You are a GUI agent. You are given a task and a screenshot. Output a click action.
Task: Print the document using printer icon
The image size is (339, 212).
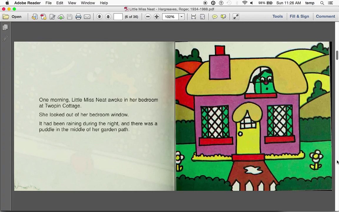[78, 17]
